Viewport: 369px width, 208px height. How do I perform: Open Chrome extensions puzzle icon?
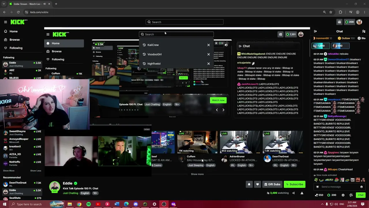[340, 12]
